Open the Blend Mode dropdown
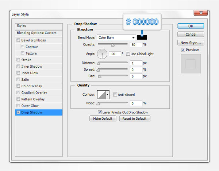219x171 pixels. pyautogui.click(x=116, y=37)
